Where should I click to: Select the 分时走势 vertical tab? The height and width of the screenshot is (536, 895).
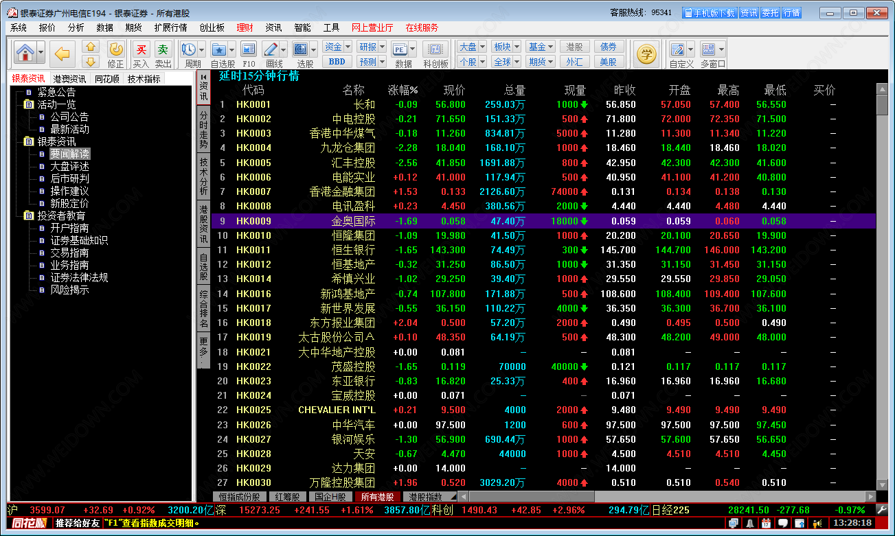[x=204, y=130]
